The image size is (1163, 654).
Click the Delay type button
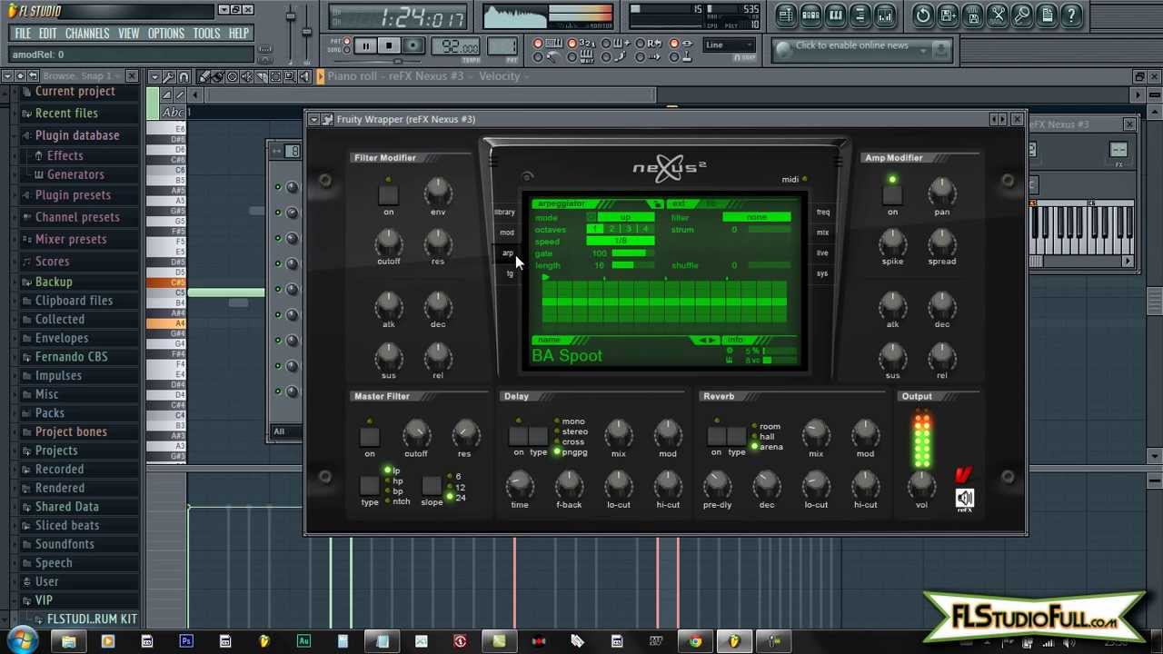(x=538, y=436)
